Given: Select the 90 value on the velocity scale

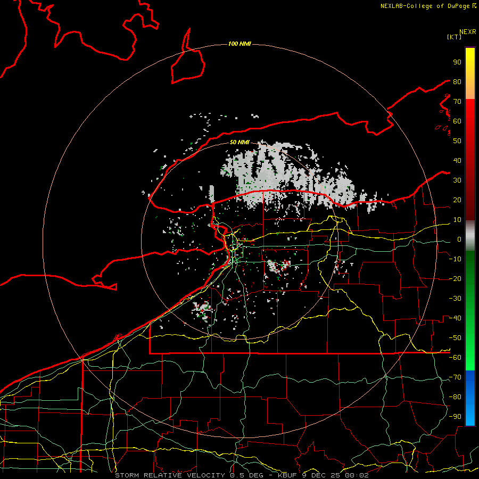Looking at the screenshot, I should 457,62.
